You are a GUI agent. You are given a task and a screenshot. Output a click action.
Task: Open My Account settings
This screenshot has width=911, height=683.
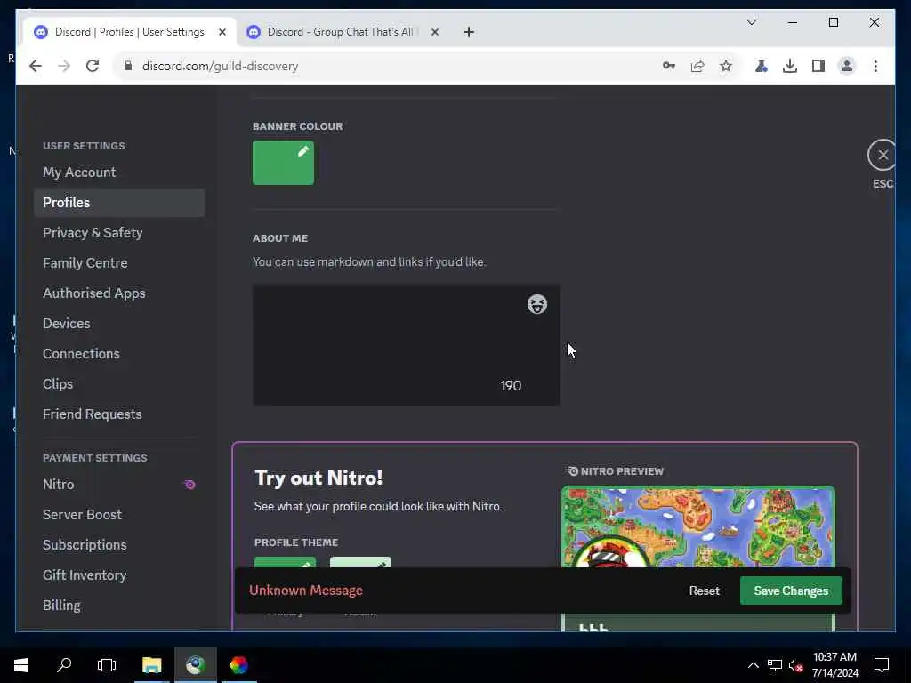click(119, 173)
